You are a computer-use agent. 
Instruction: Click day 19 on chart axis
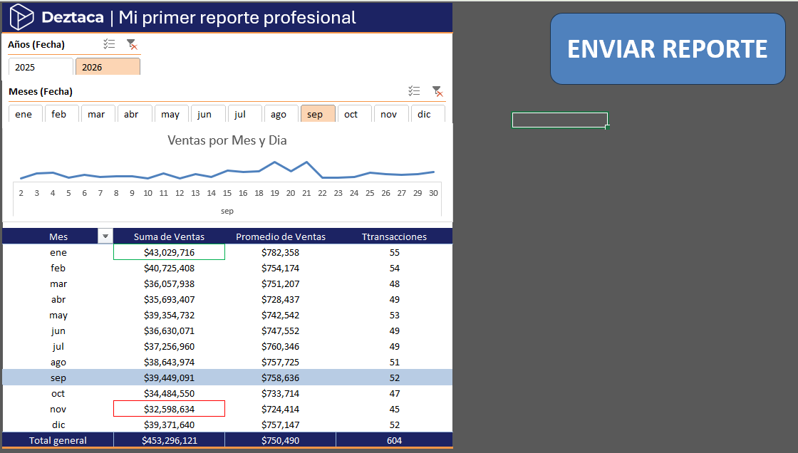[275, 194]
